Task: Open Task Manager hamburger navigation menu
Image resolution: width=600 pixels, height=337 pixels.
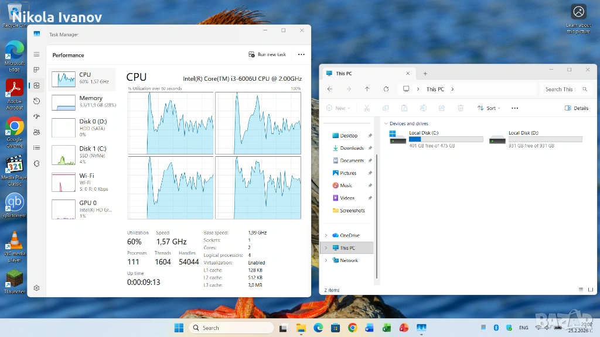Action: tap(36, 54)
